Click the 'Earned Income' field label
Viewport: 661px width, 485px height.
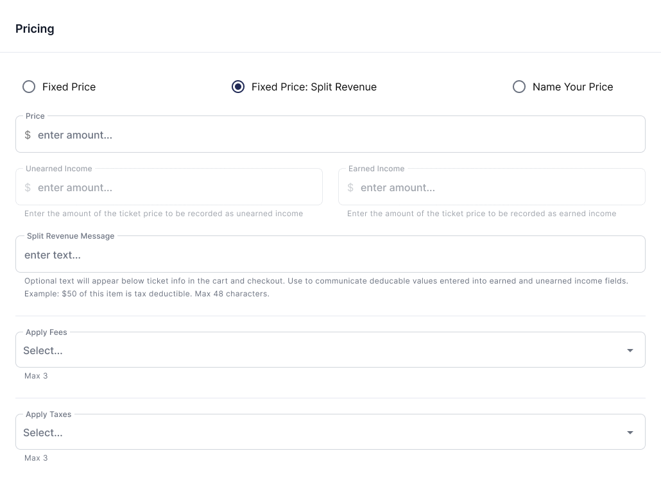(377, 169)
